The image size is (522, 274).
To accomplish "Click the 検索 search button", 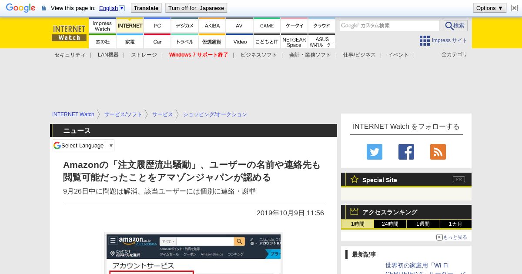I will pos(455,26).
